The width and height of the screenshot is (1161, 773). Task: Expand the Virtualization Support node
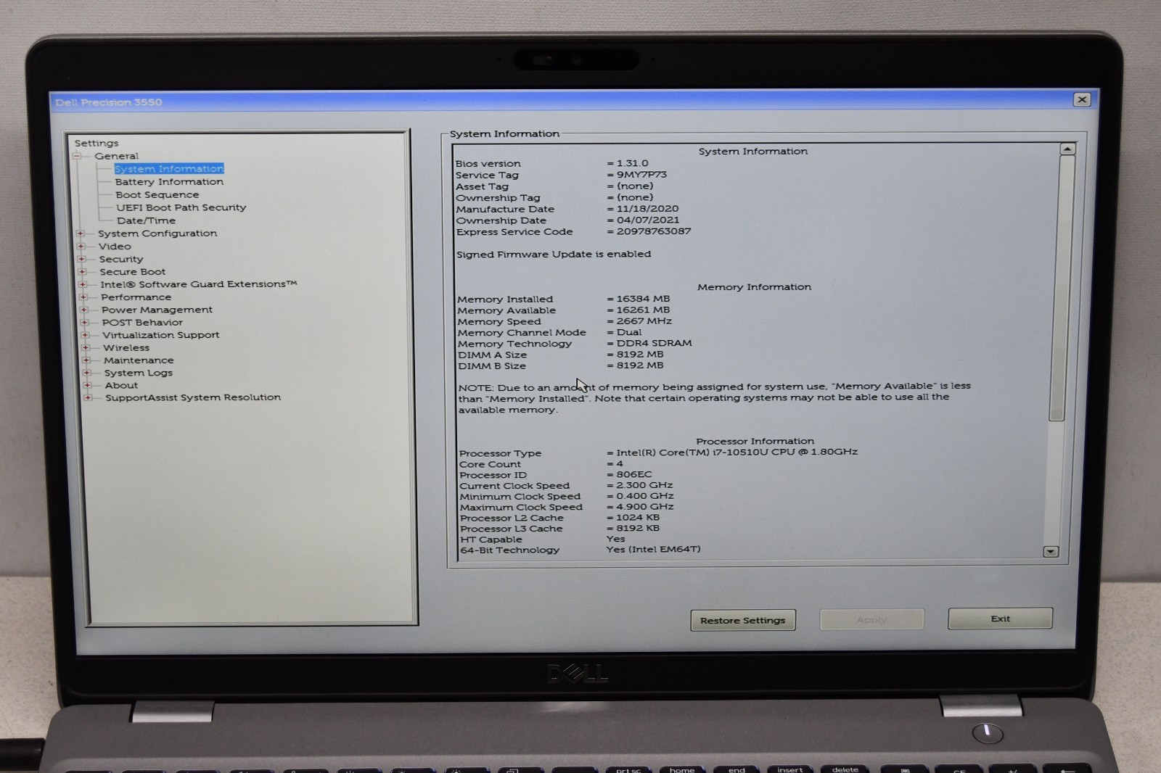tap(85, 335)
